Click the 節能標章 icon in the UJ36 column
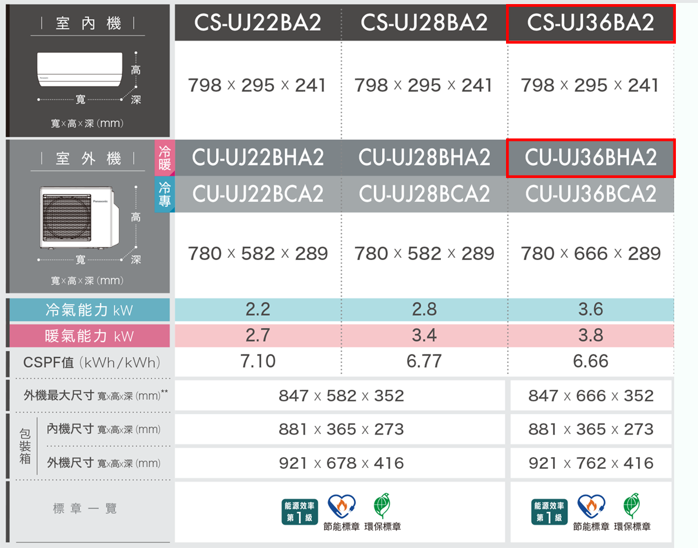The height and width of the screenshot is (548, 698). point(591,506)
